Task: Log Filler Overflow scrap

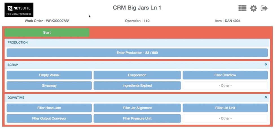Action: click(x=225, y=75)
